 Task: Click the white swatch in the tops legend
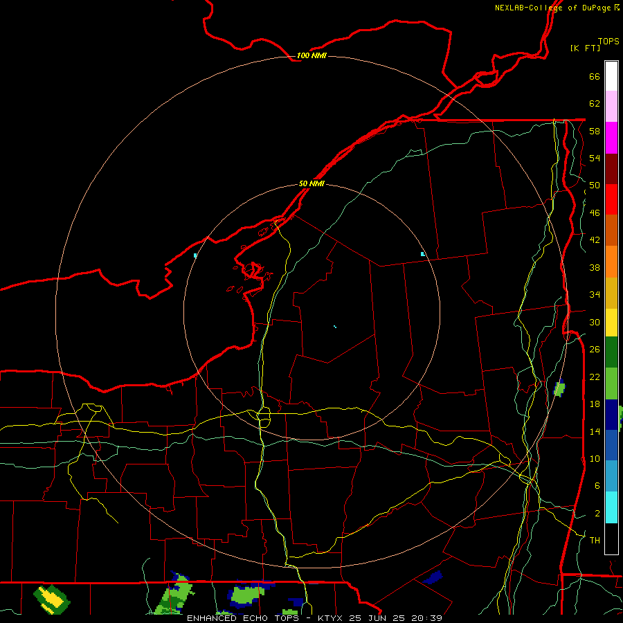pos(611,76)
